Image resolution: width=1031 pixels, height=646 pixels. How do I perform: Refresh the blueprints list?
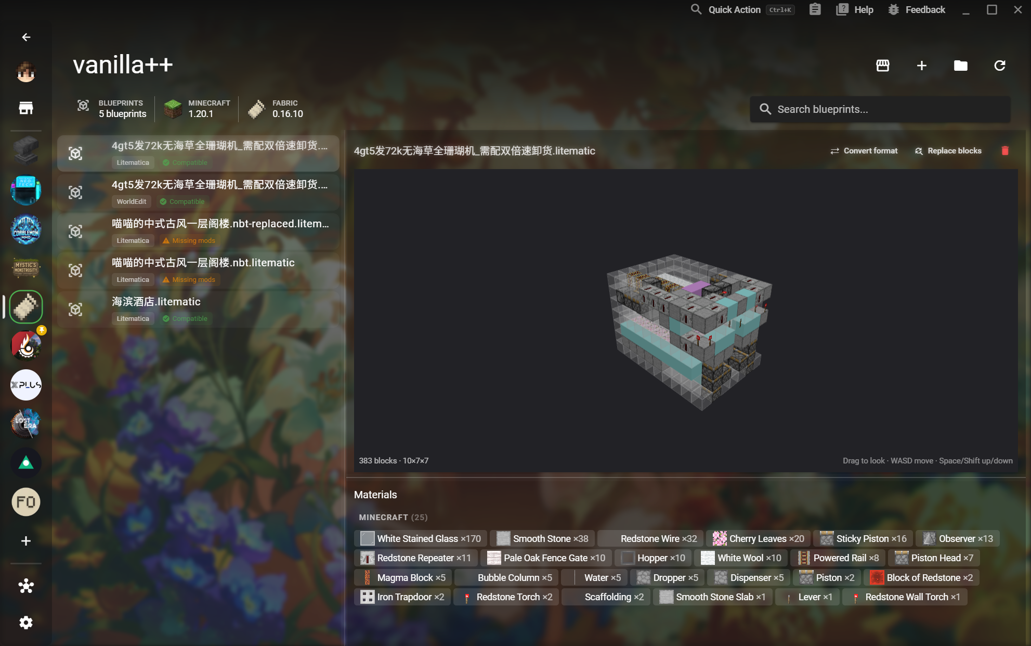pos(1000,66)
